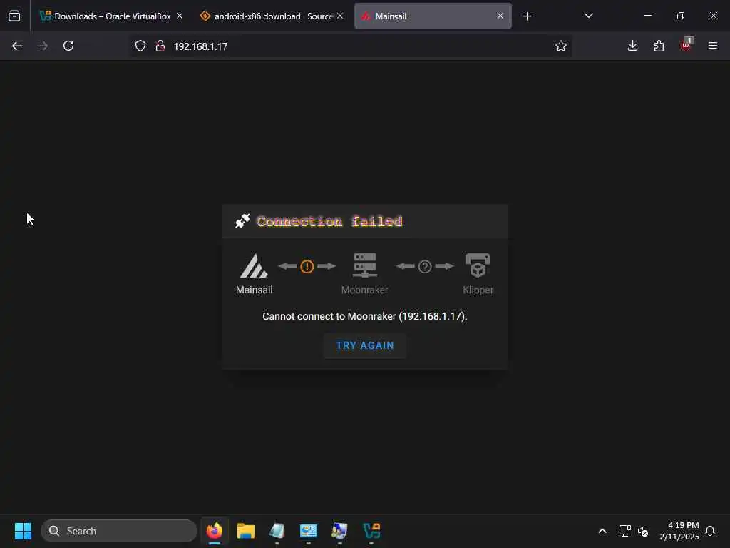This screenshot has width=730, height=548.
Task: Click the question mark icon between Moonraker and Klipper
Action: coord(425,267)
